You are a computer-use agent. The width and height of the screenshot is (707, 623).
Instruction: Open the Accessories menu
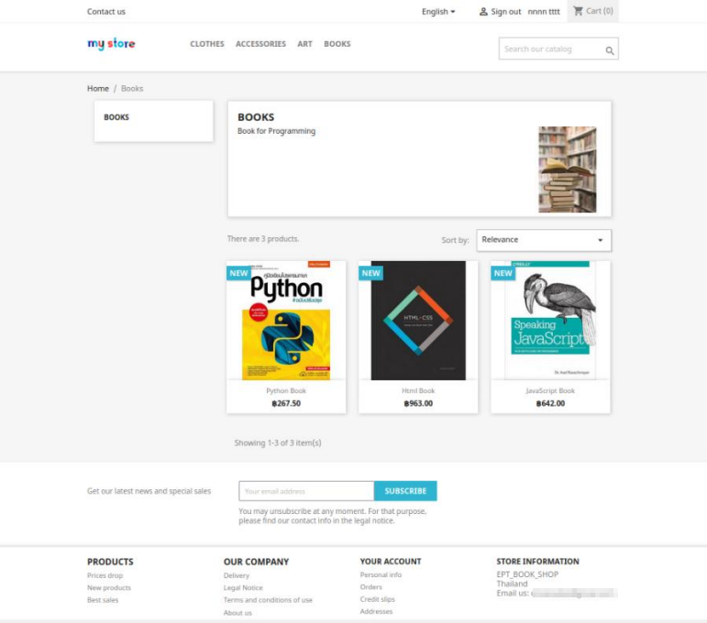(260, 44)
